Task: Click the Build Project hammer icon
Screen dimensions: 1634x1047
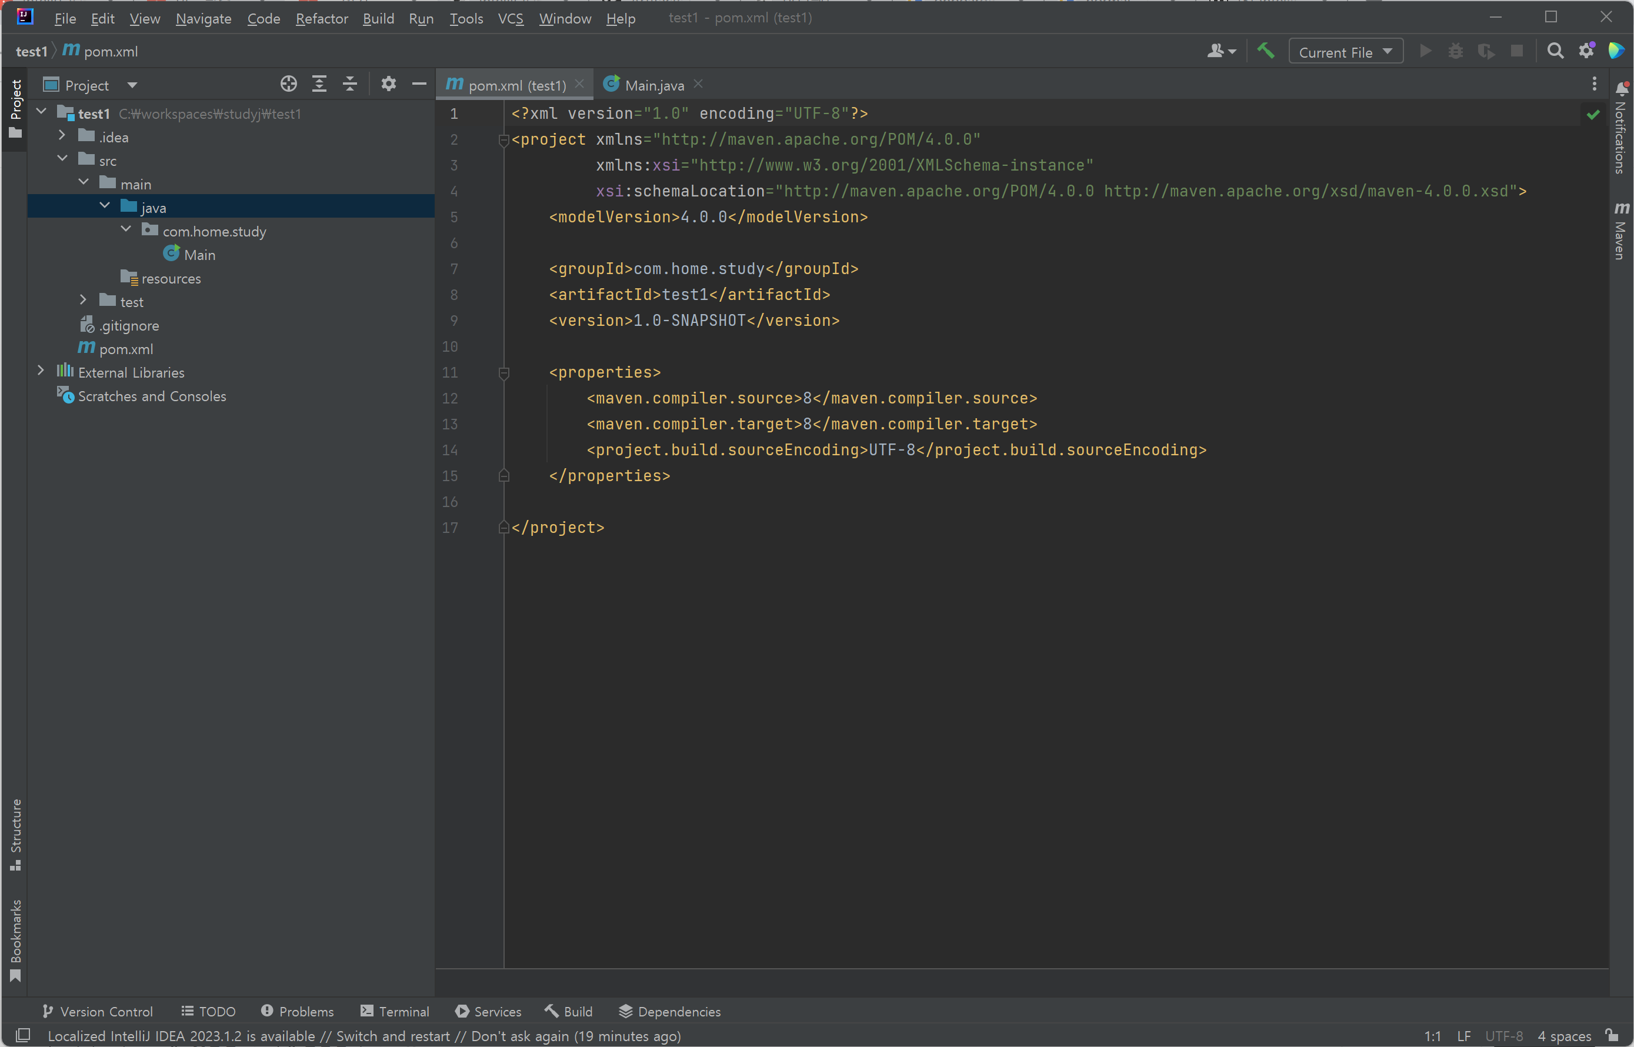Action: coord(1265,51)
